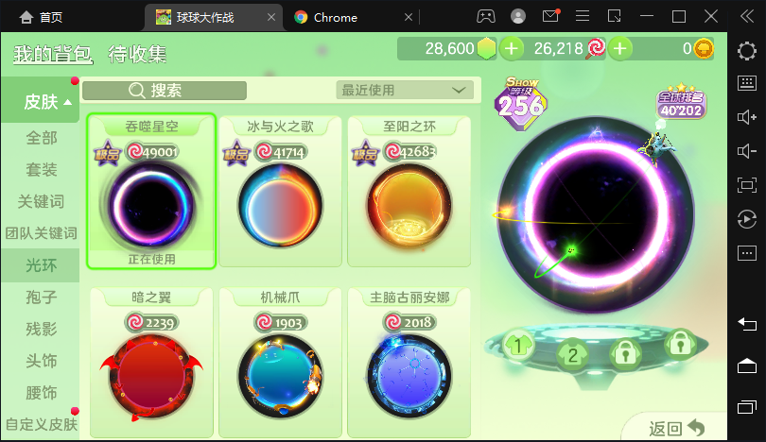Tap the first locked outfit slot
This screenshot has width=766, height=442.
point(626,352)
